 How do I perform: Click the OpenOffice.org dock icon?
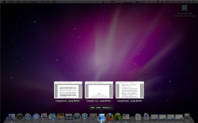pyautogui.click(x=102, y=117)
